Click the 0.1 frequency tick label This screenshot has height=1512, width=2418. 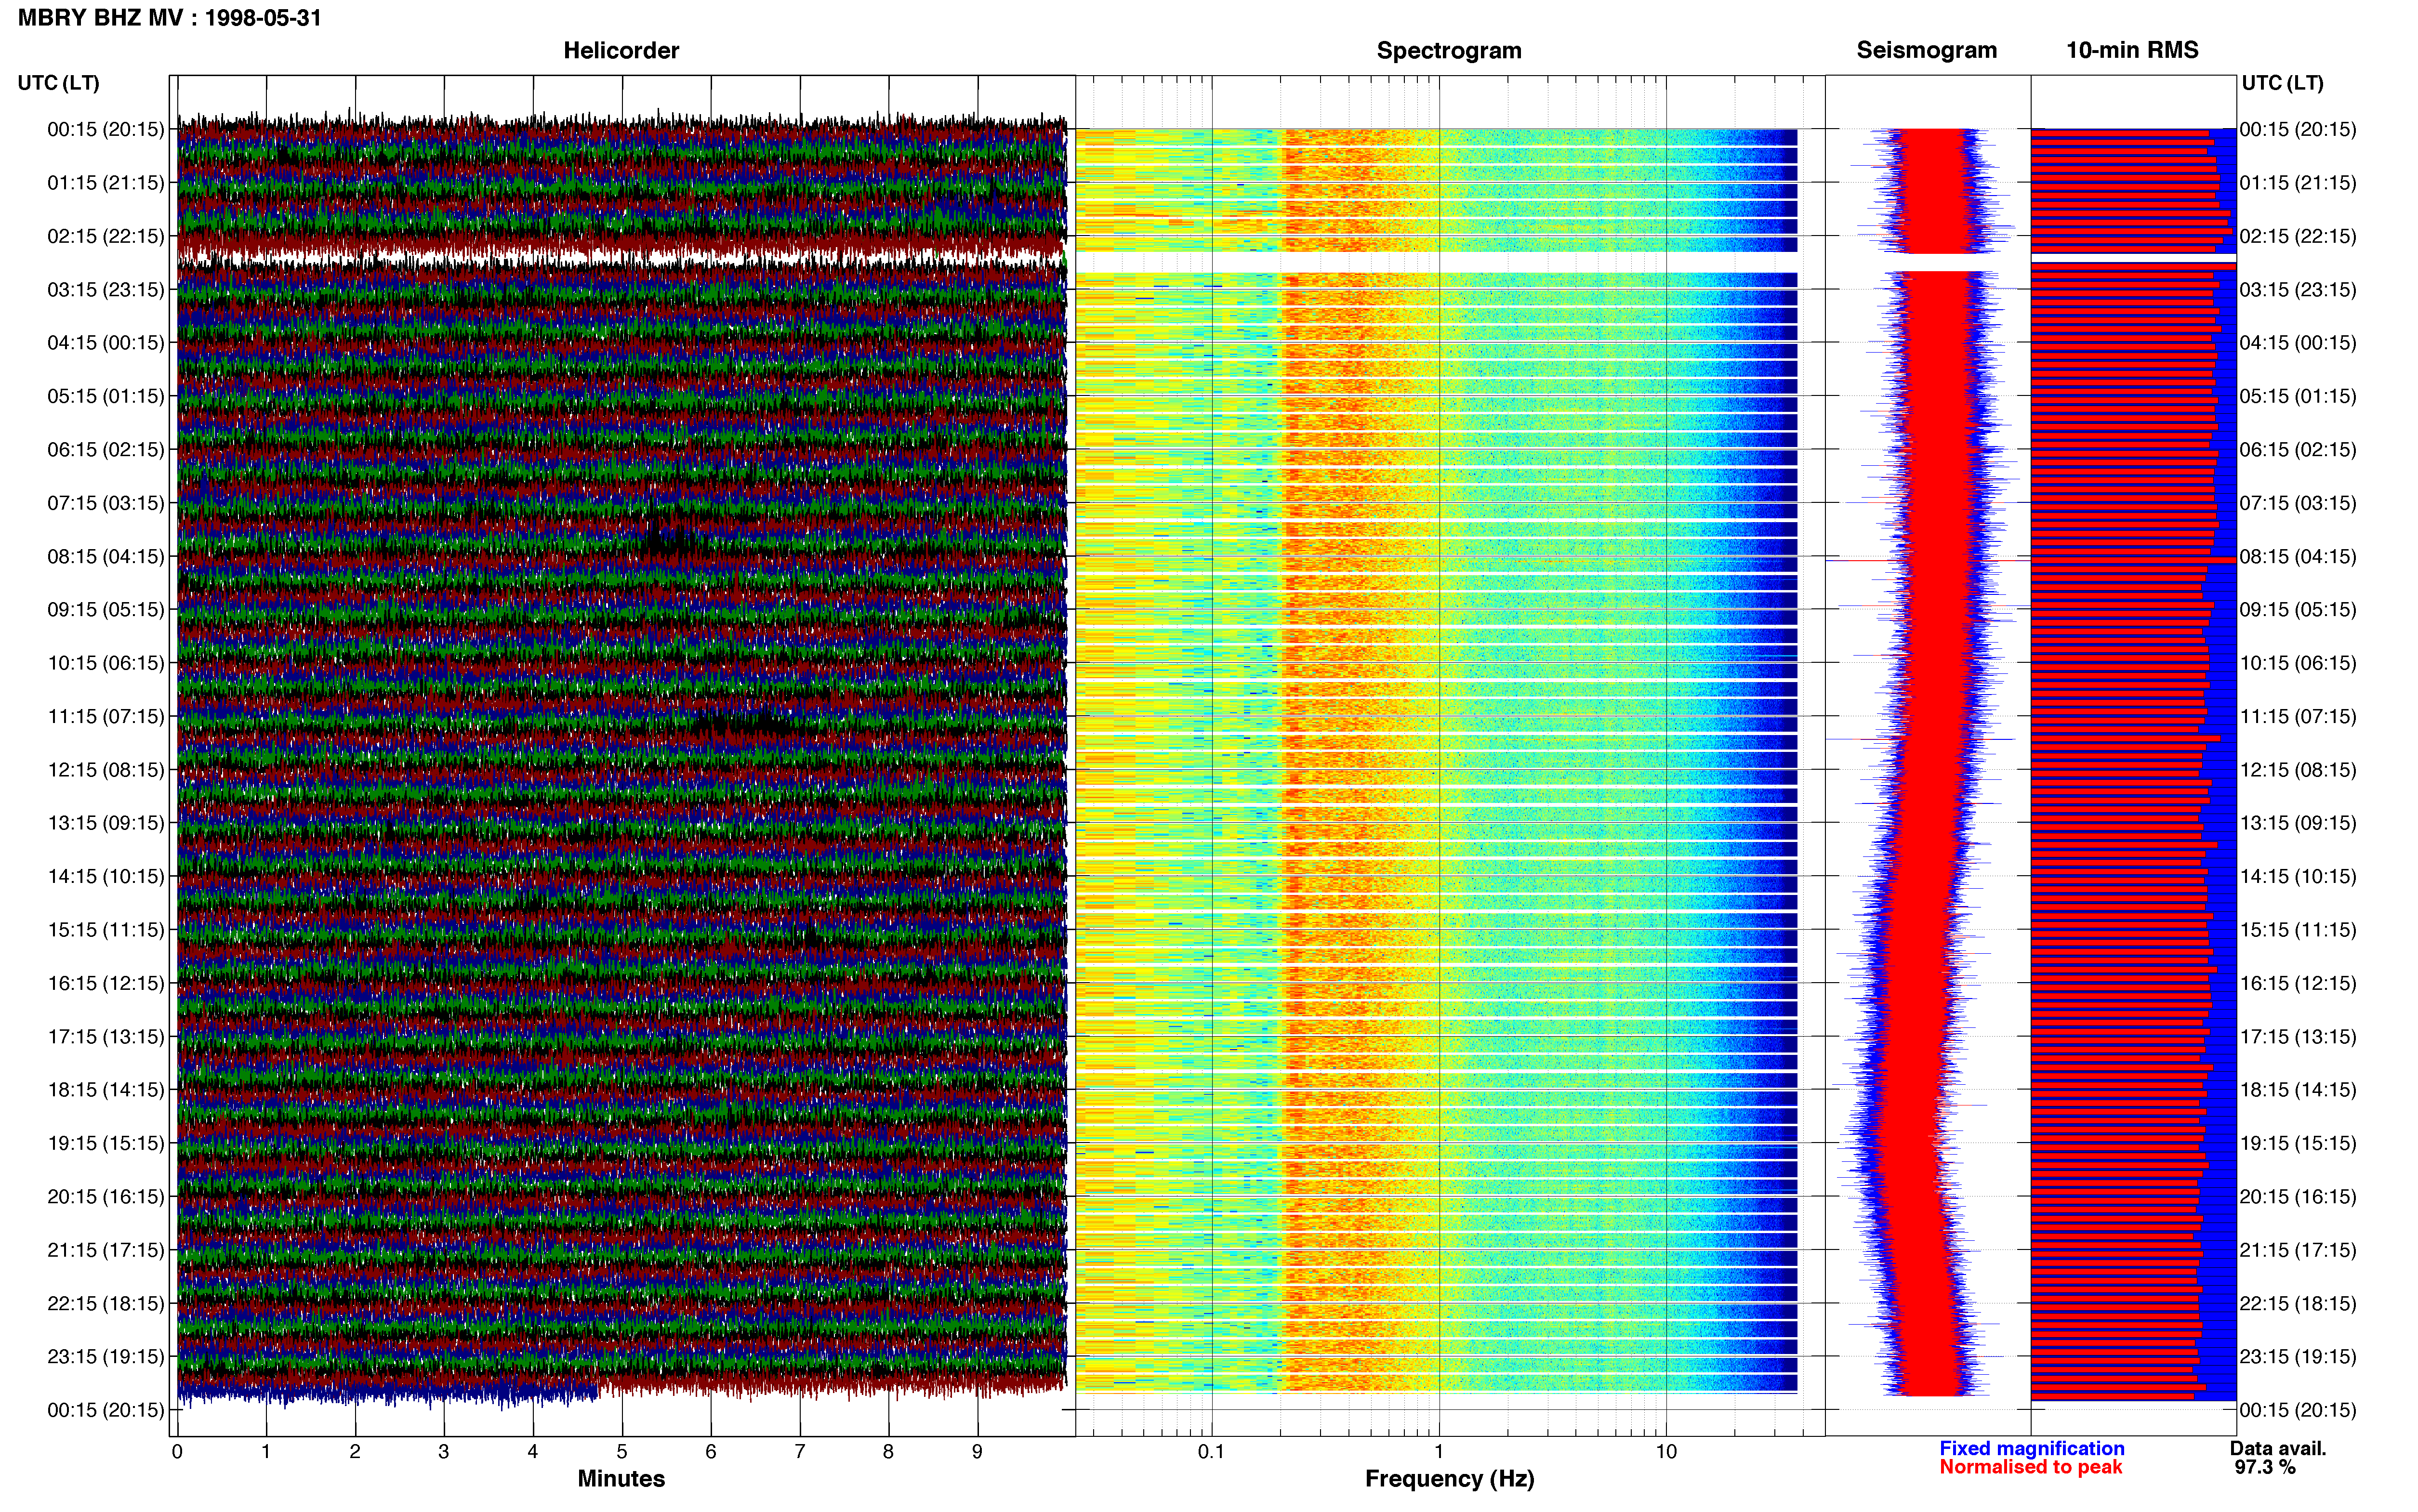1211,1451
